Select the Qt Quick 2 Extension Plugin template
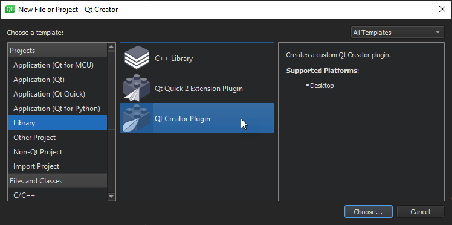Viewport: 452px width, 225px height. point(197,88)
